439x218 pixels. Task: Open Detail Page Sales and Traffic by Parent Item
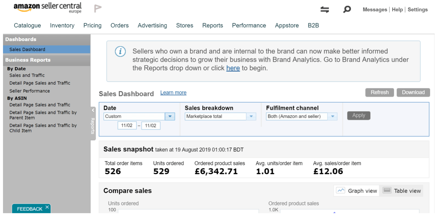(x=43, y=115)
